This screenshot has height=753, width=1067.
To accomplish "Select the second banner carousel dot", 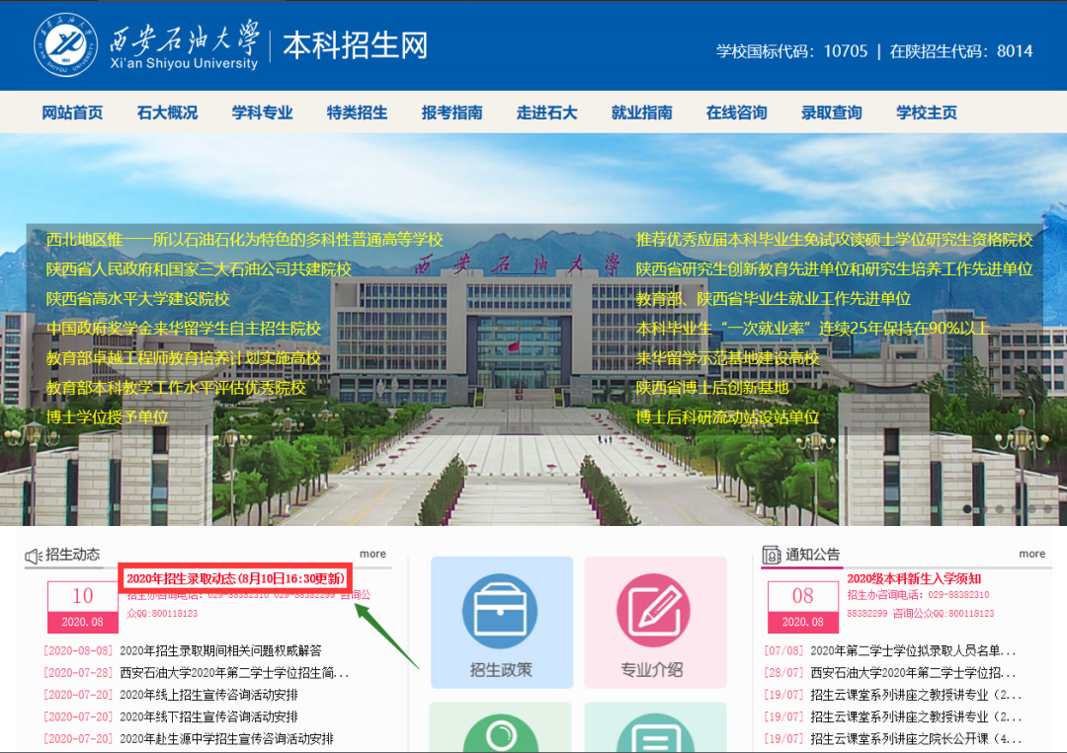I will click(x=983, y=509).
